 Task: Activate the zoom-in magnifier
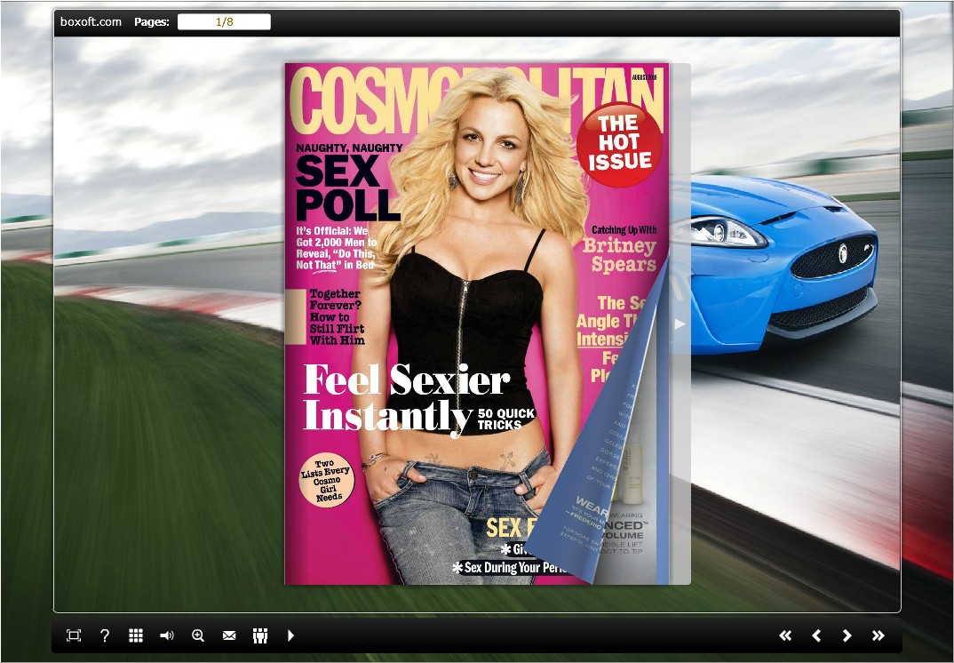tap(198, 635)
